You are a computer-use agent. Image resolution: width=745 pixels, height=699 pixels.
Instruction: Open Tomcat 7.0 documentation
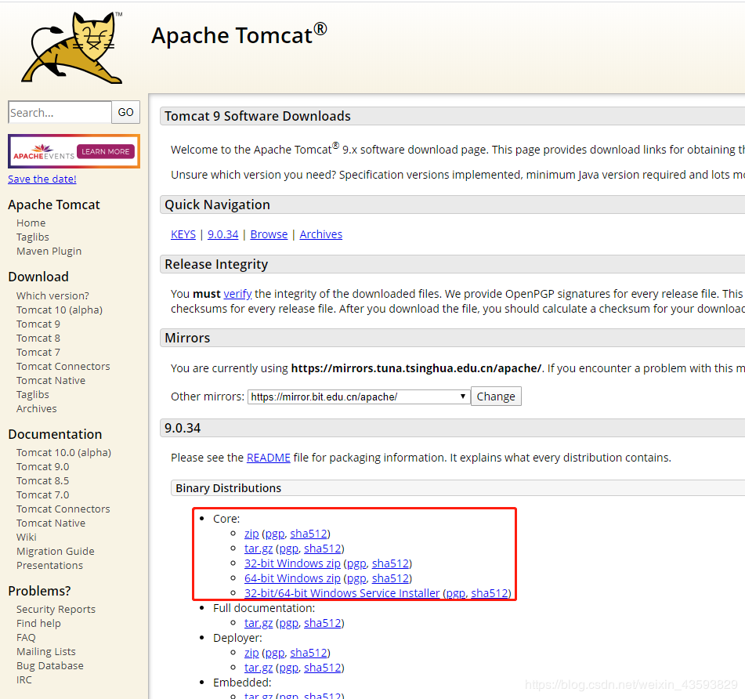pos(43,494)
